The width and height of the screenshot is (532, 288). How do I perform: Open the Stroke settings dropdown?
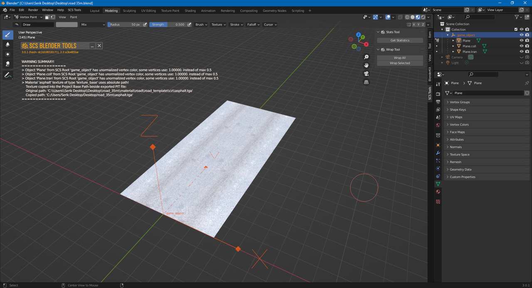236,25
